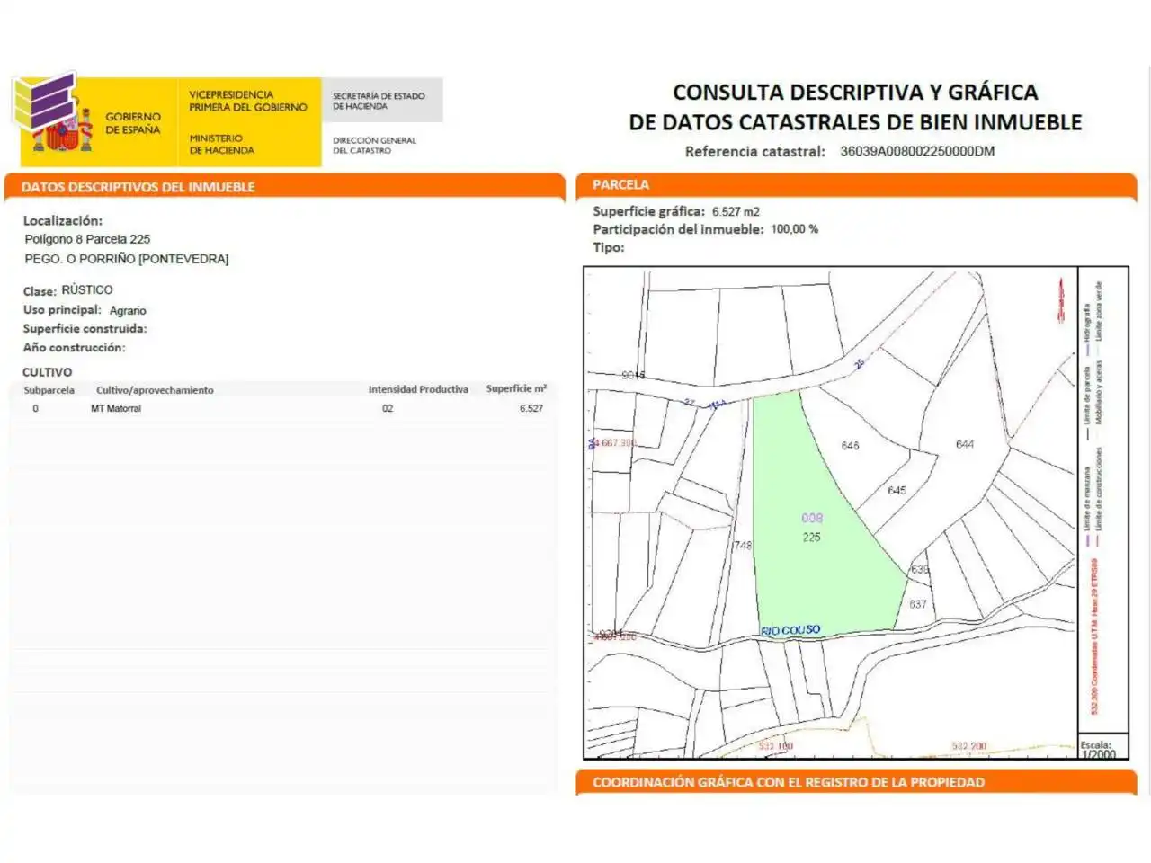This screenshot has height=863, width=1151.
Task: Click the purple stacked-bars logo icon
Action: coord(45,102)
